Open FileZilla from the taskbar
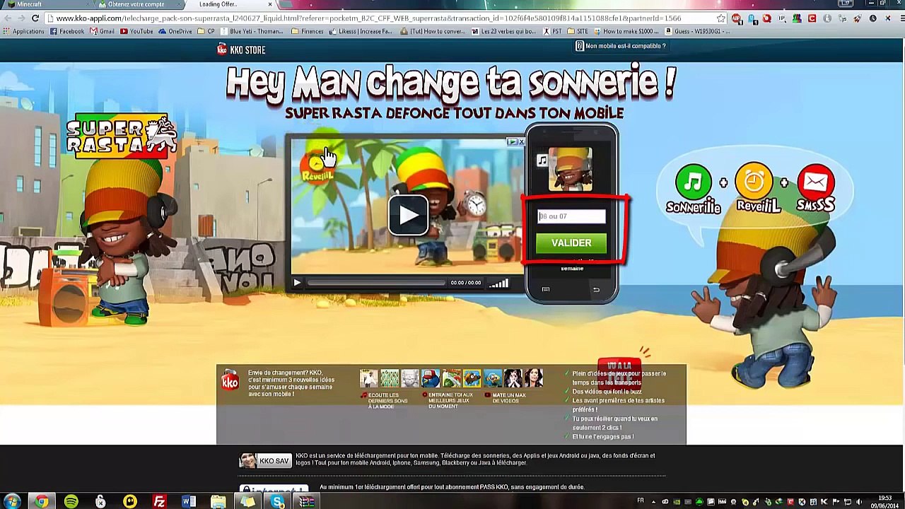This screenshot has width=905, height=509. (160, 501)
